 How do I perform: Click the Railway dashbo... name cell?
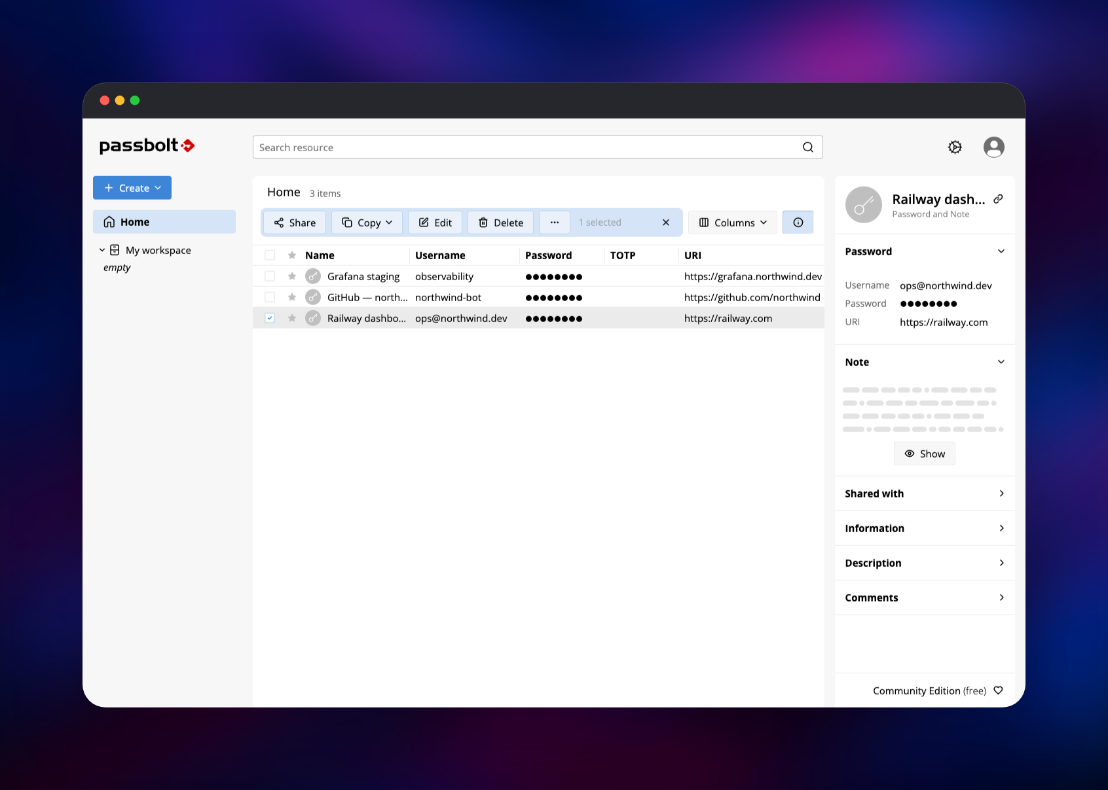pyautogui.click(x=367, y=318)
